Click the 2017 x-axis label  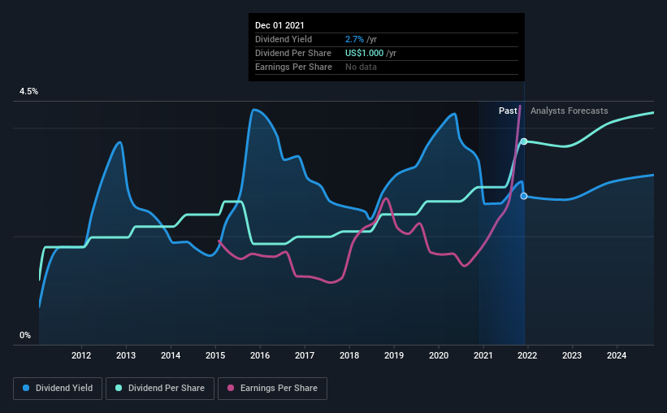pos(305,355)
